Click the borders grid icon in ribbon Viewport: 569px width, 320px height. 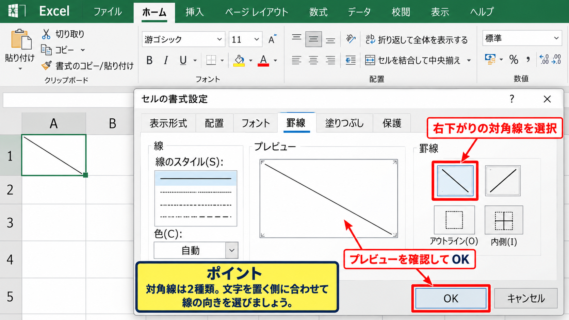[211, 61]
